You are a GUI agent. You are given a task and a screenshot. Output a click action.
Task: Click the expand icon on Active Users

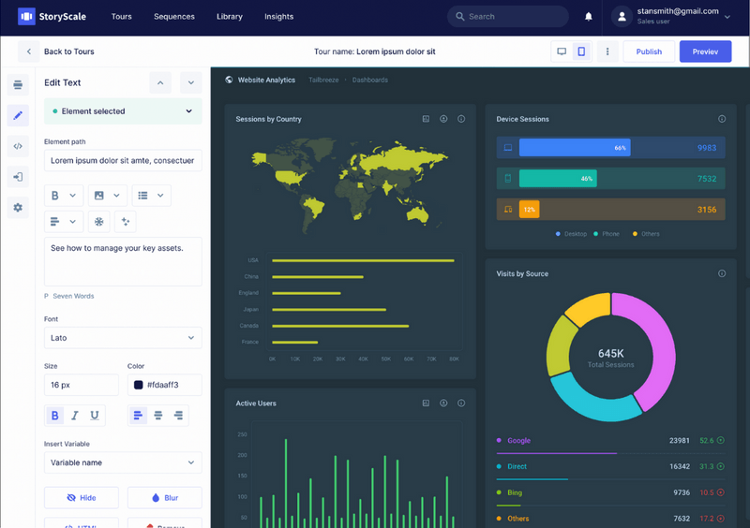coord(426,403)
